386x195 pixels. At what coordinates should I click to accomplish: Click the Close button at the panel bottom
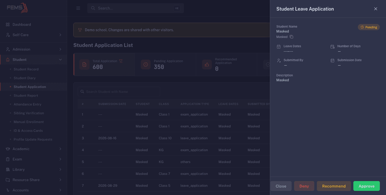point(281,186)
